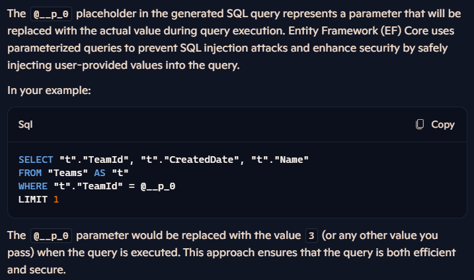Click the inline code value 3

(311, 236)
